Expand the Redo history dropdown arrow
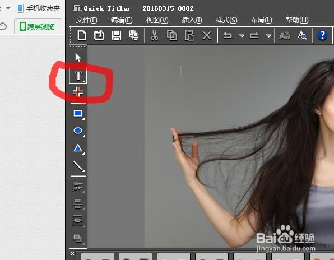Image resolution: width=334 pixels, height=260 pixels. [268, 35]
